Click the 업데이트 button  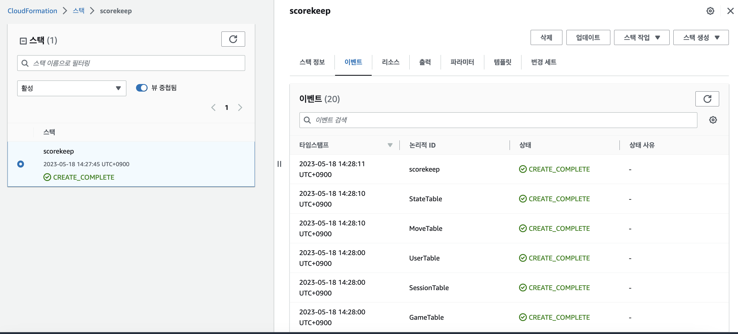click(588, 37)
